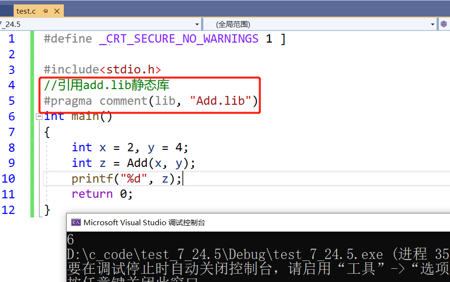Click the return keyword on line 11
This screenshot has width=450, height=282.
pos(92,194)
